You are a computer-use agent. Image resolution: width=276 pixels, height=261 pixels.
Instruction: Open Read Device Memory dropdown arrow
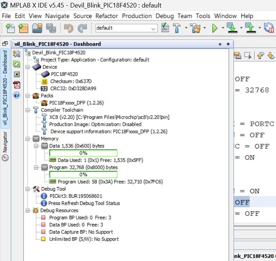[260, 28]
